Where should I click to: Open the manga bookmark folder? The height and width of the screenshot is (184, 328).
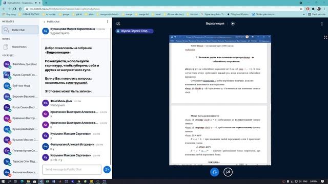[x=127, y=14]
